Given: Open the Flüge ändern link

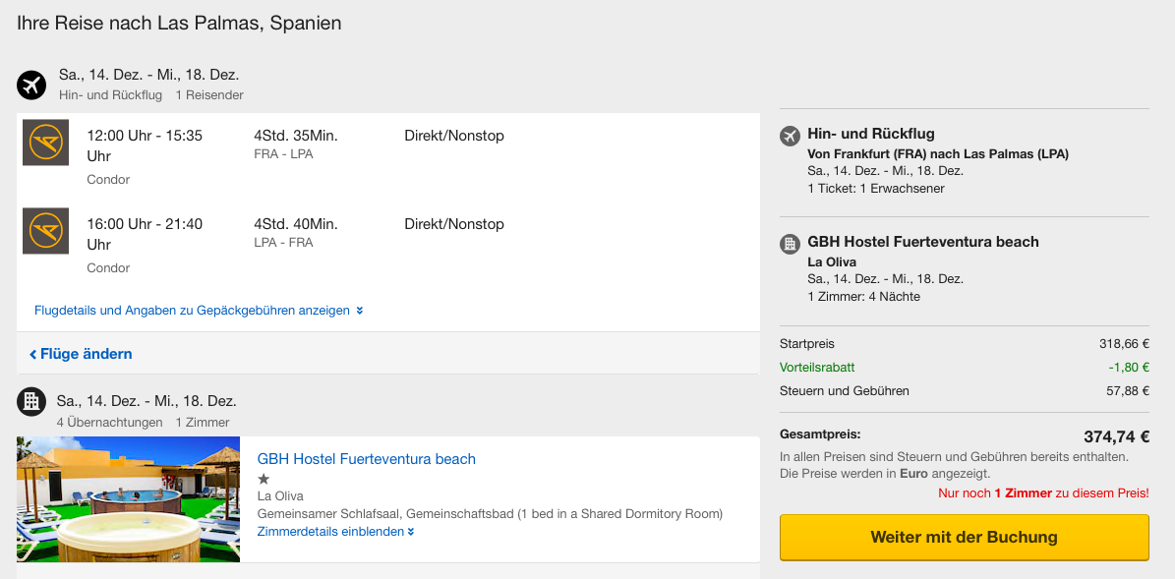Looking at the screenshot, I should pos(81,354).
